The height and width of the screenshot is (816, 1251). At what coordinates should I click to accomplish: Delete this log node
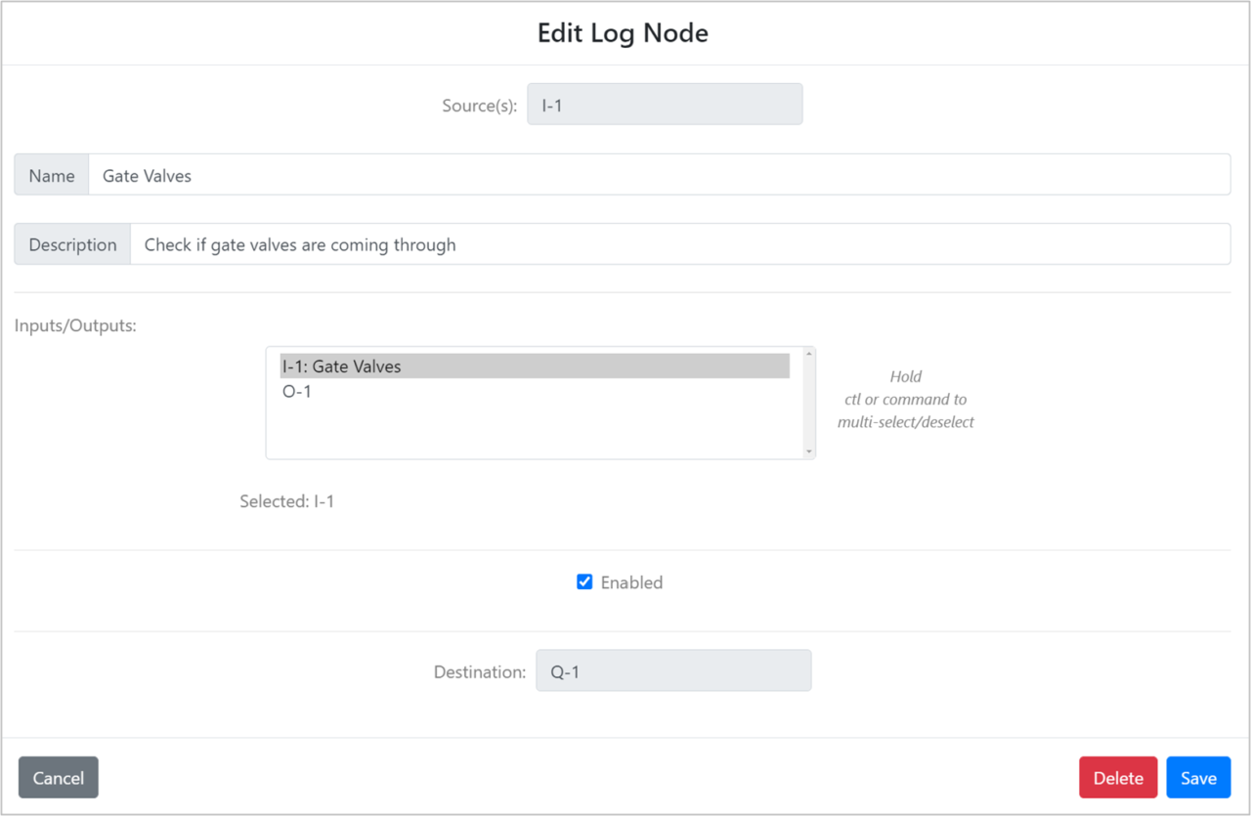1118,777
